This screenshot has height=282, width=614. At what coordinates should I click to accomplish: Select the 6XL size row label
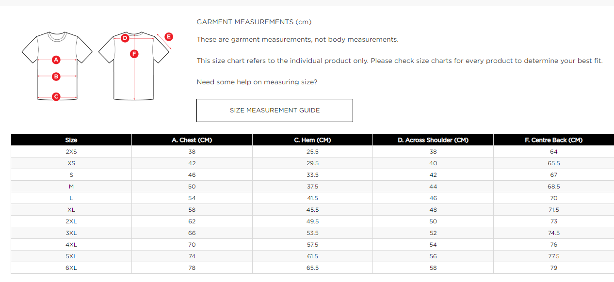coord(71,268)
